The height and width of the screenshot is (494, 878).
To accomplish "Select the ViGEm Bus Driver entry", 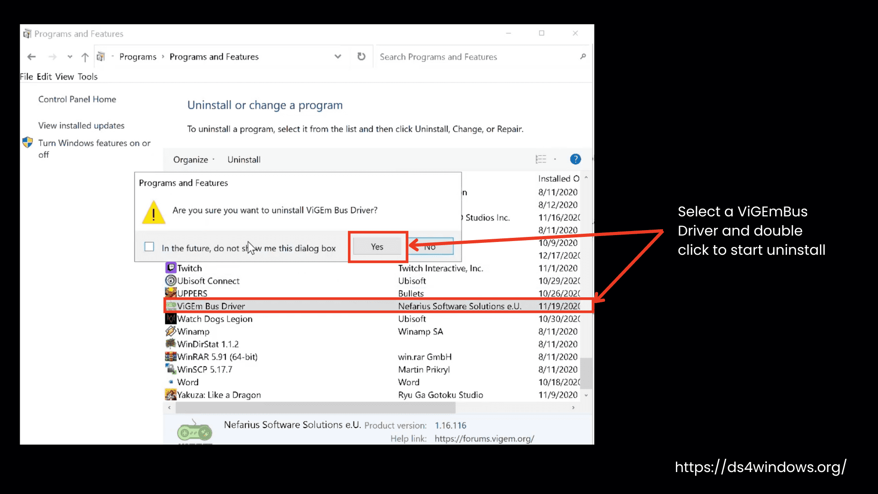I will click(211, 306).
